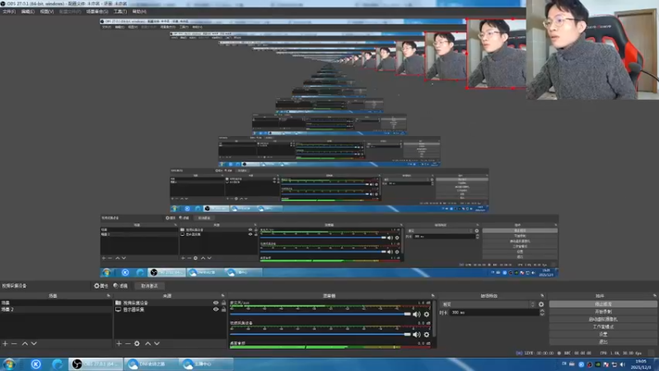Viewport: 659px width, 371px height.
Task: Add a new scene with the plus icon
Action: pyautogui.click(x=5, y=344)
